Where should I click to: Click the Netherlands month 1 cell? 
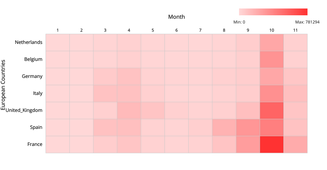point(58,42)
